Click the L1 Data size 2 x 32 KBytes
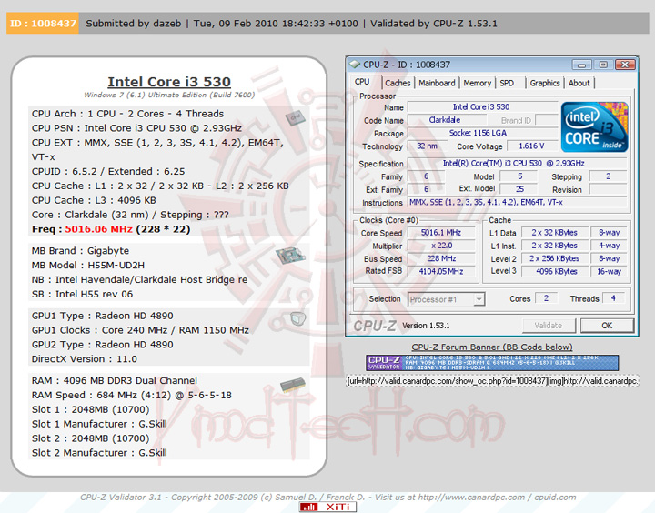This screenshot has height=513, width=655. pos(555,233)
